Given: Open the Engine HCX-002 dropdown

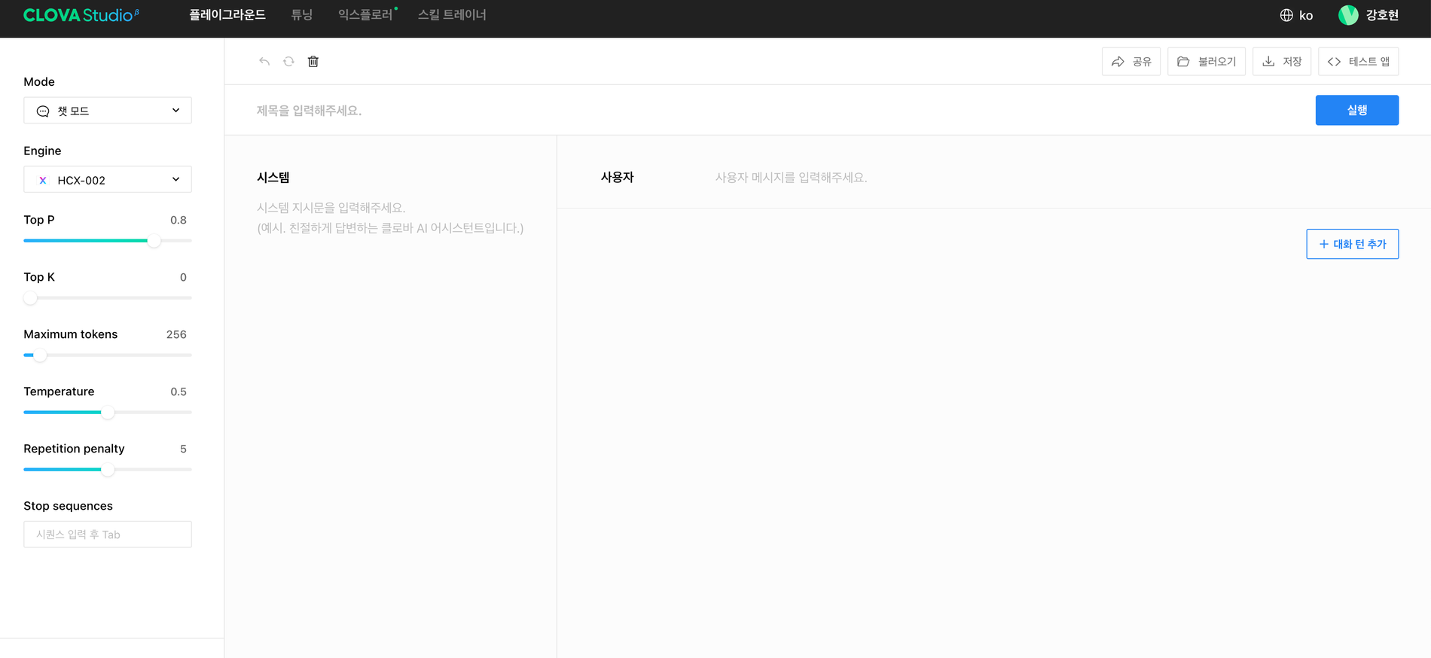Looking at the screenshot, I should pyautogui.click(x=108, y=180).
